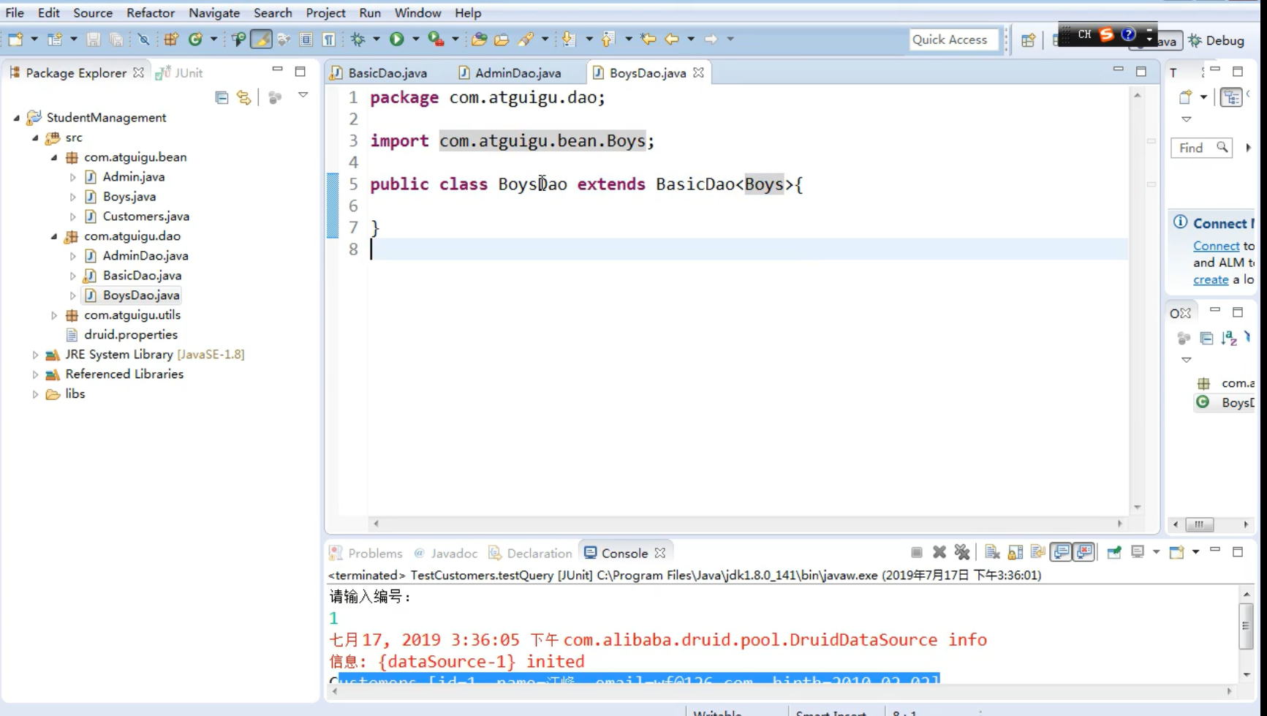The height and width of the screenshot is (716, 1267).
Task: Click the Connect link in task panel
Action: tap(1216, 246)
